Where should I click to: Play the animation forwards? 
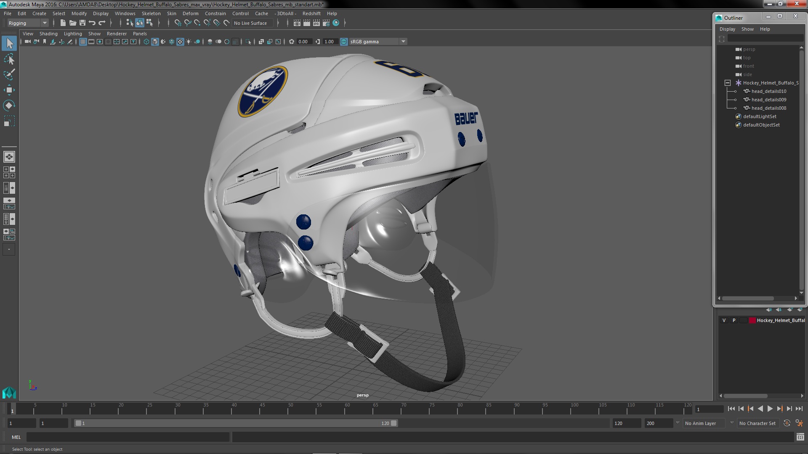(770, 409)
